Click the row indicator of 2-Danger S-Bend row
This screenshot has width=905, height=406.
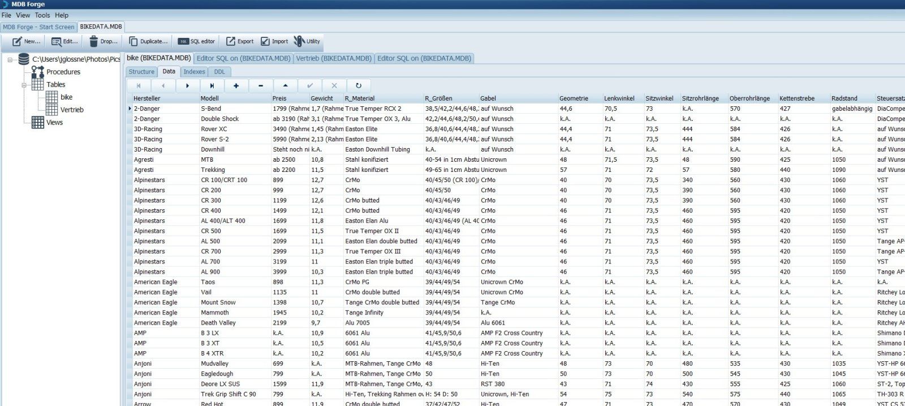click(130, 109)
